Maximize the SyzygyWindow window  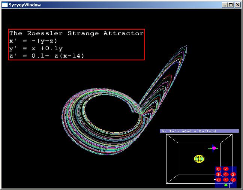click(x=231, y=5)
